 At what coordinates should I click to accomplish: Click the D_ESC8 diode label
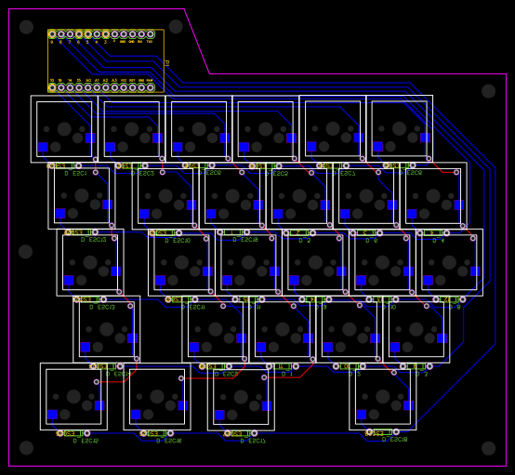click(x=412, y=173)
